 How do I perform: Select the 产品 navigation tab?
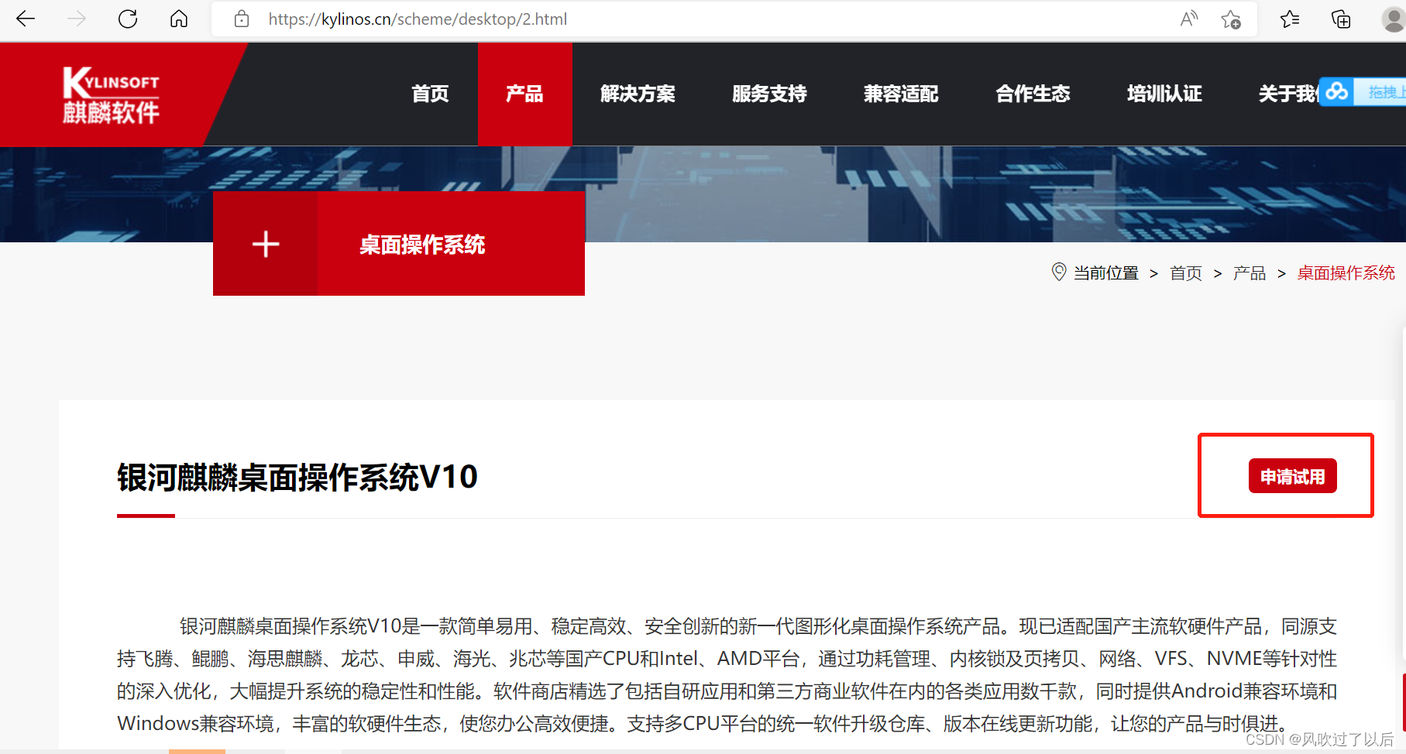tap(524, 94)
